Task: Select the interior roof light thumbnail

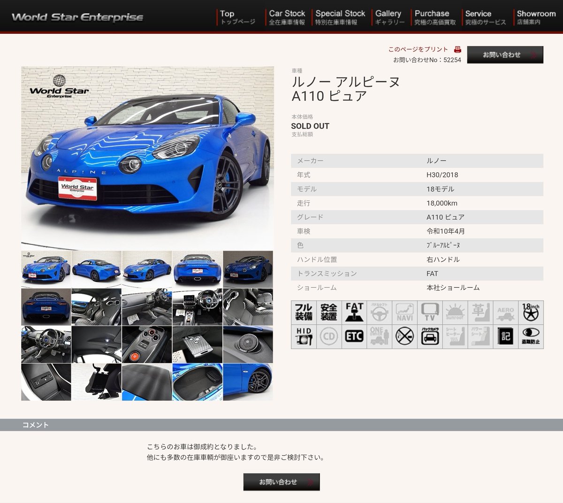Action: [97, 344]
